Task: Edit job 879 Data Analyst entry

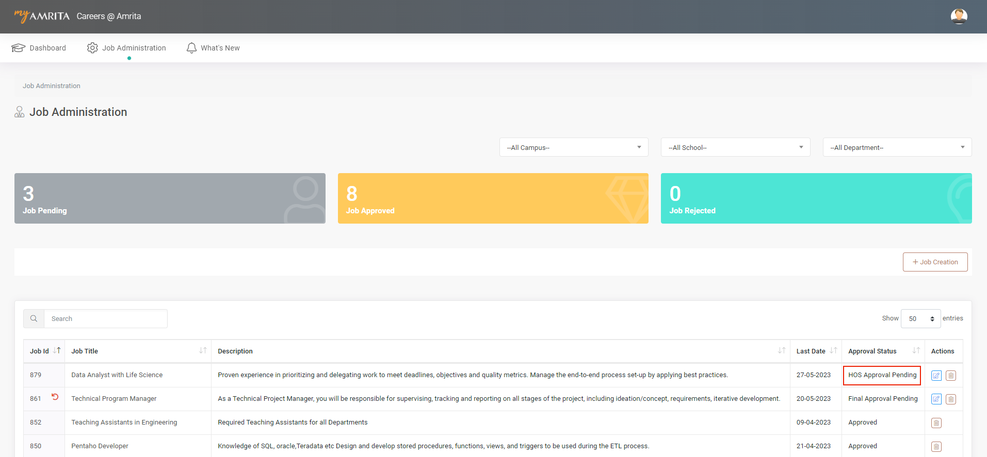Action: (936, 376)
